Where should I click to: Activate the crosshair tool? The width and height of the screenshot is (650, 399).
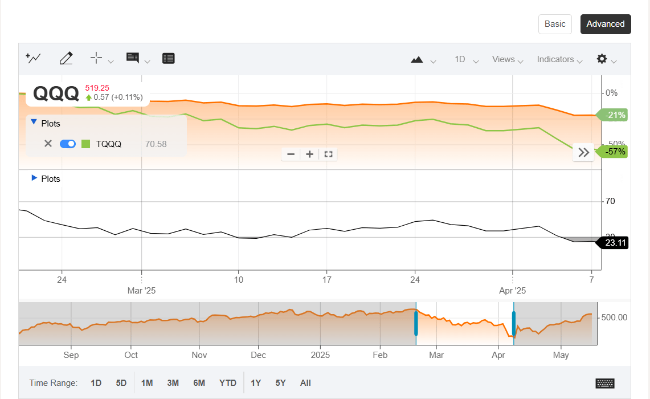(96, 58)
